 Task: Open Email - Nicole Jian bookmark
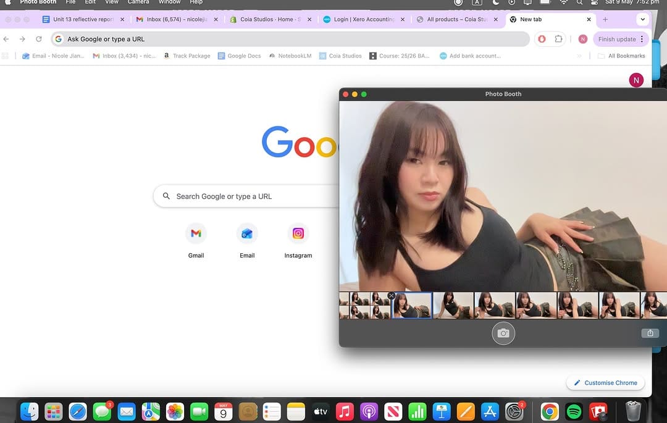[53, 56]
